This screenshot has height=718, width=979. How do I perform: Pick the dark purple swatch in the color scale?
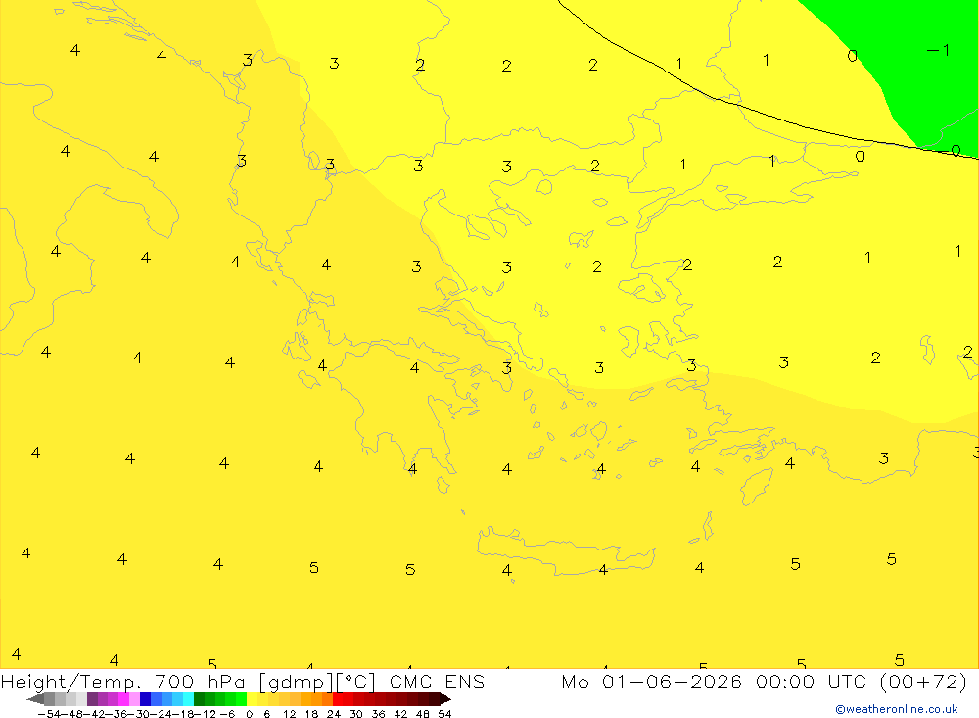(92, 699)
